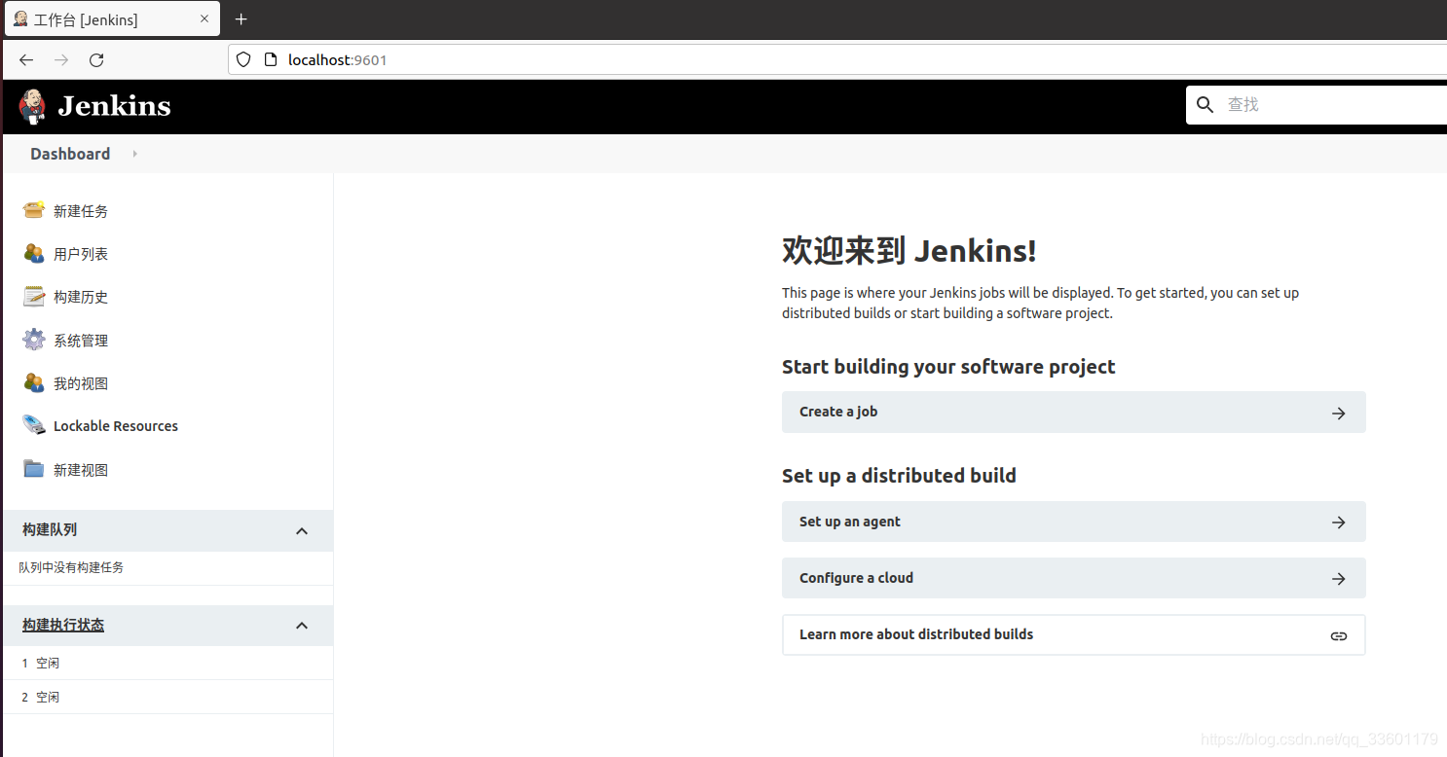Viewport: 1447px width, 757px height.
Task: Click the Lockable Resources drive icon
Action: (34, 425)
